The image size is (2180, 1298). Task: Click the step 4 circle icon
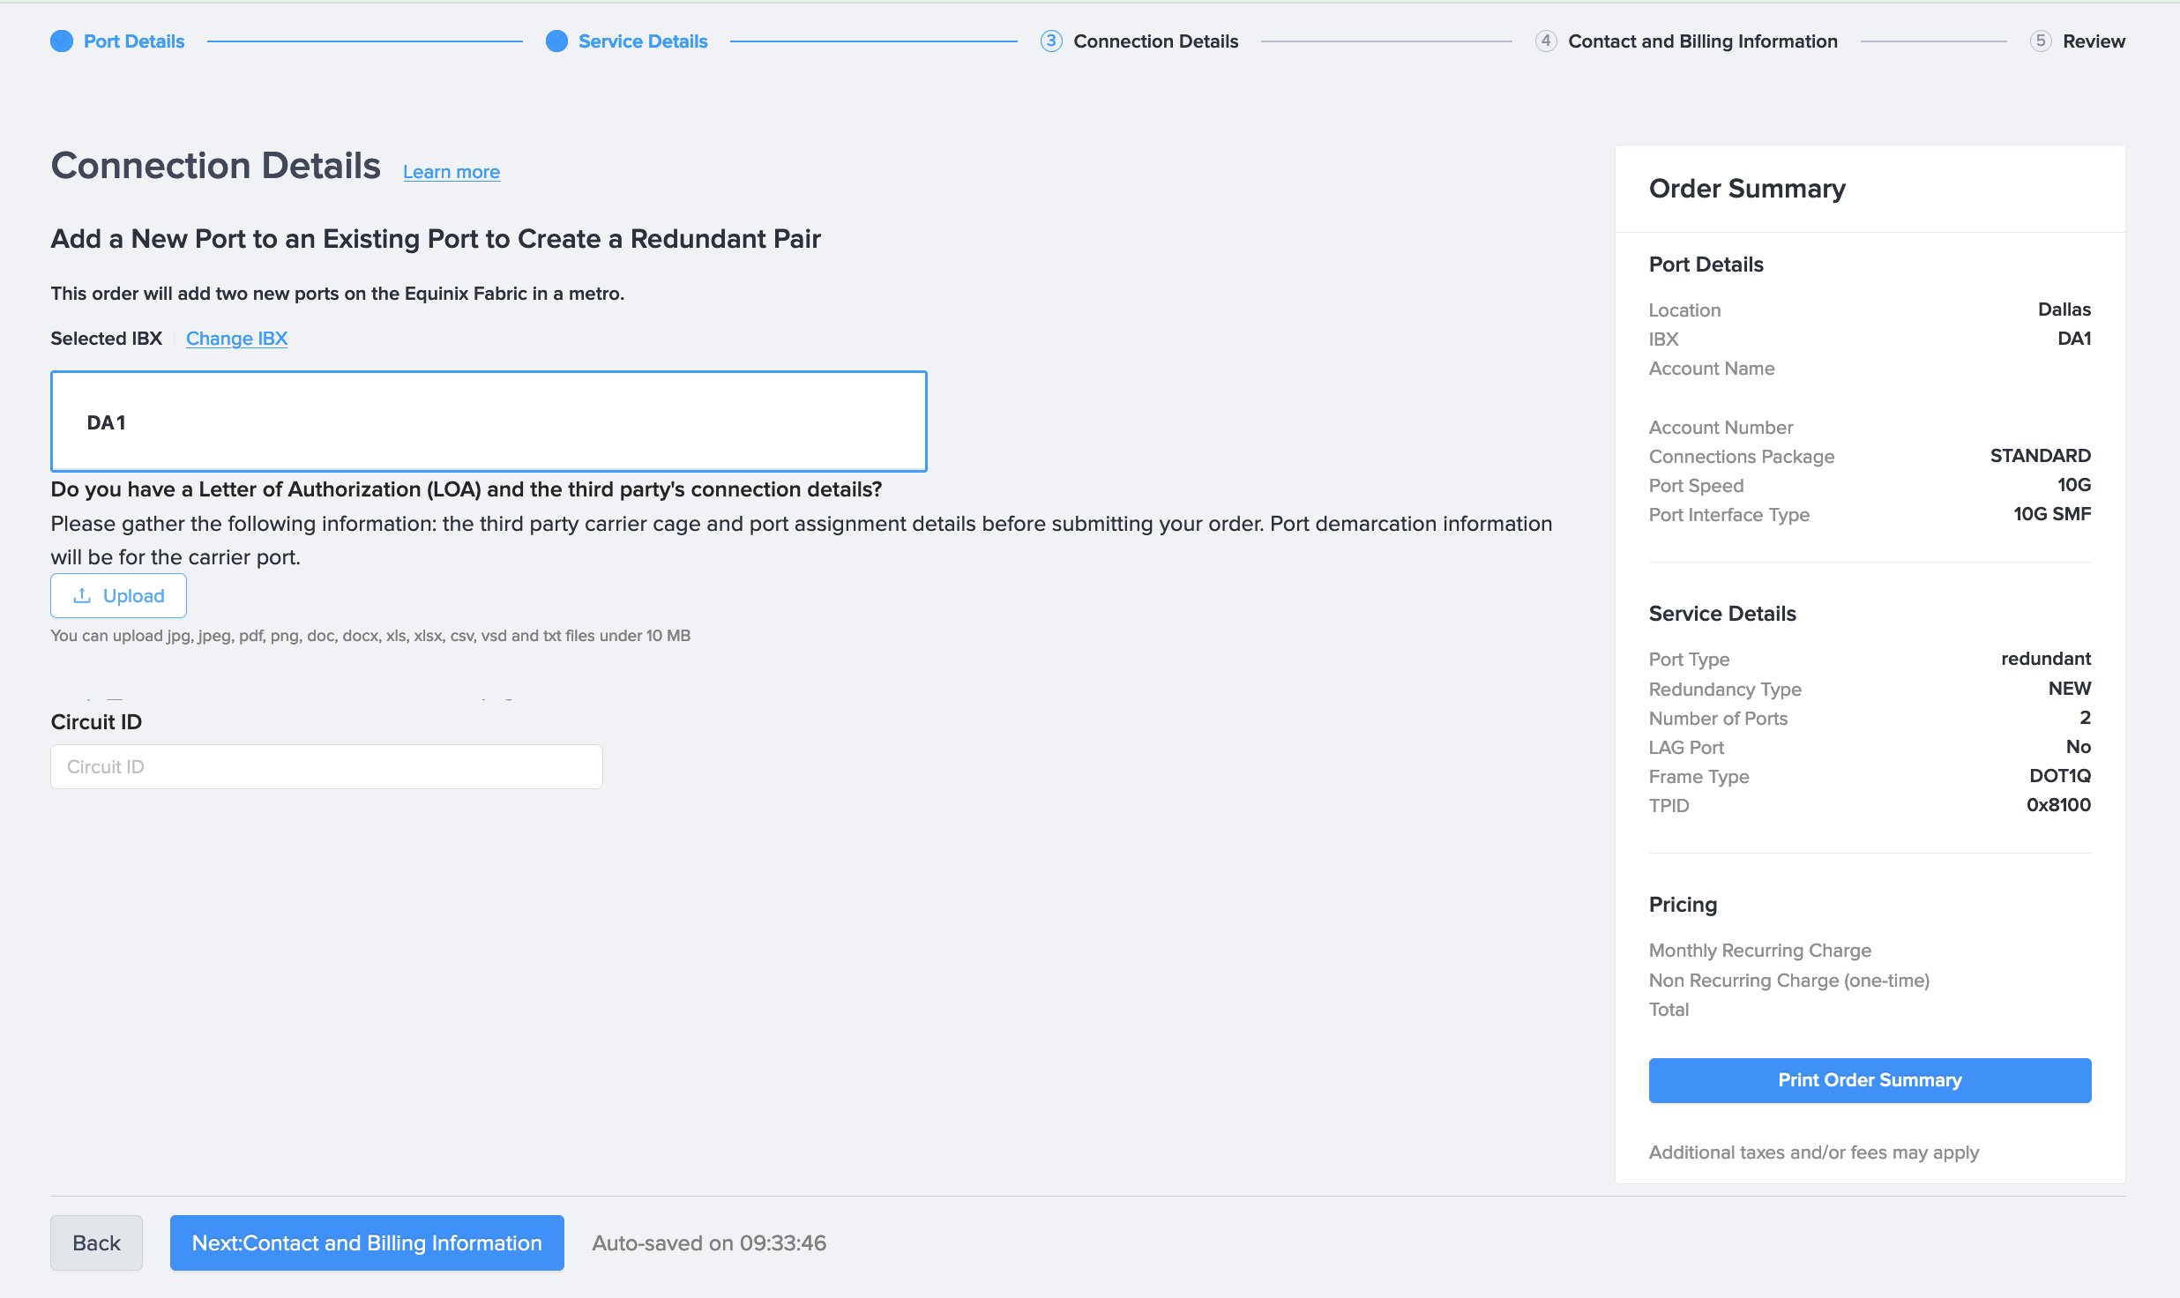point(1546,41)
